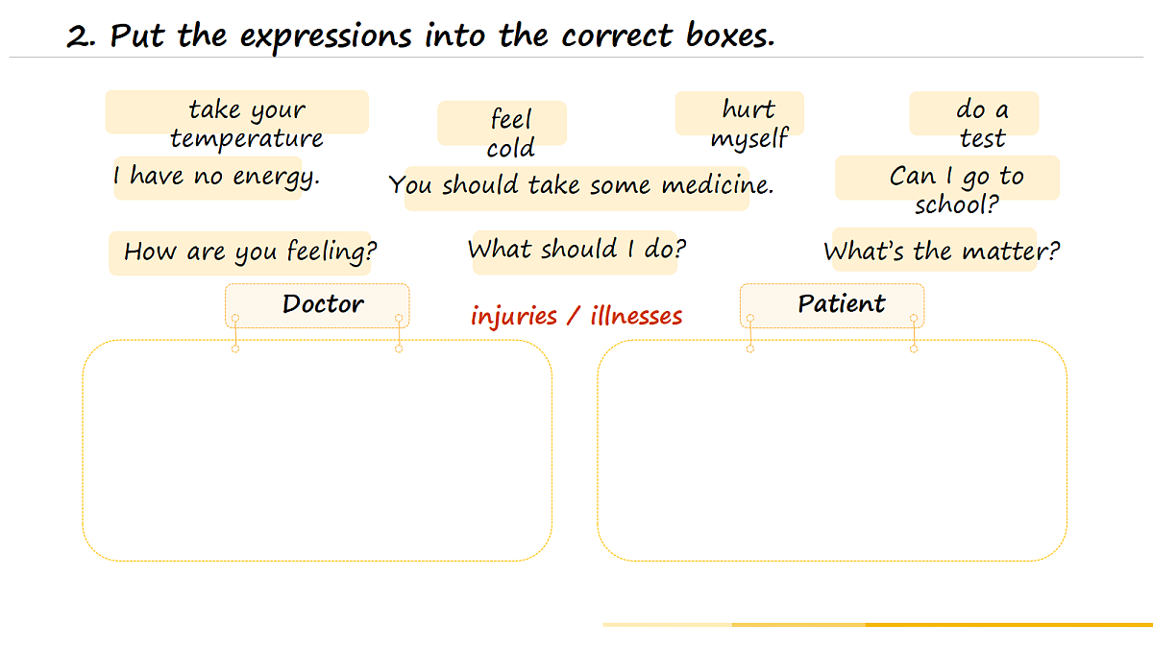Click inside the empty Patient box
The width and height of the screenshot is (1153, 648).
(x=832, y=450)
